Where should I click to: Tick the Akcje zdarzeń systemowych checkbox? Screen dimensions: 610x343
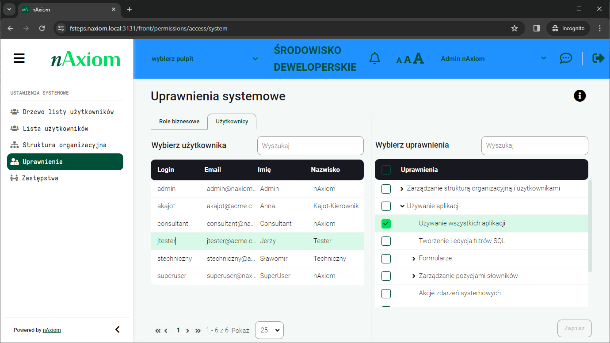click(x=386, y=293)
